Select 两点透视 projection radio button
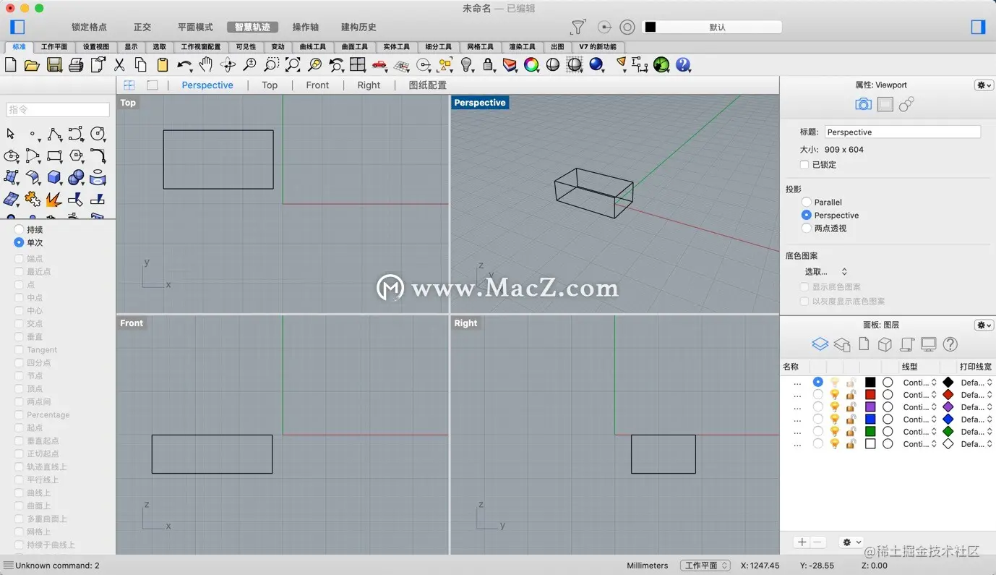Image resolution: width=996 pixels, height=575 pixels. coord(807,229)
